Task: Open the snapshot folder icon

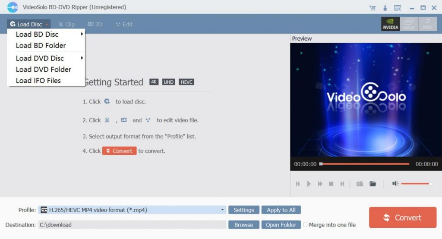Action: [x=373, y=184]
